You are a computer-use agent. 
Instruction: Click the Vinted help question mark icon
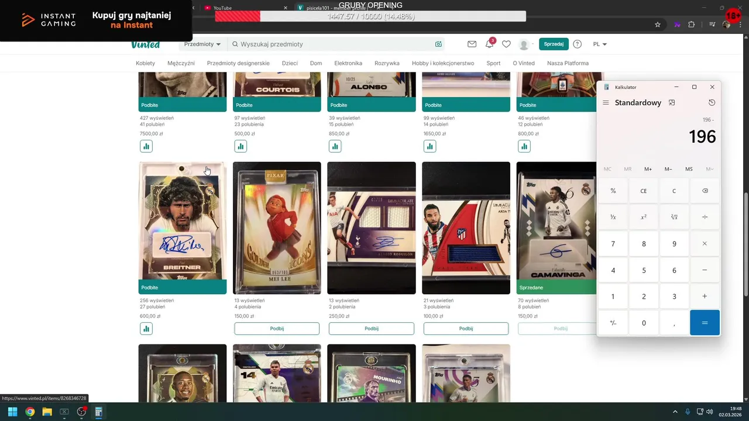point(578,44)
